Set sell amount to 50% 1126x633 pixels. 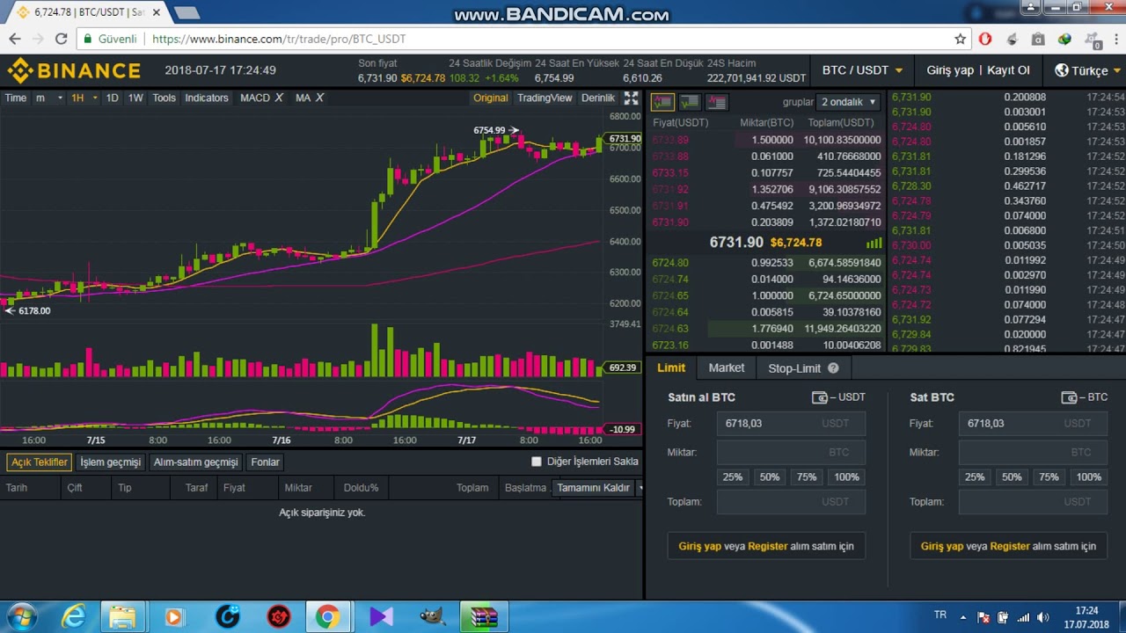1012,477
